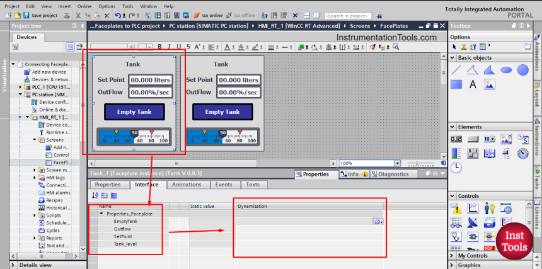Collapse the Controls toolbox section
This screenshot has width=542, height=269.
pos(453,196)
